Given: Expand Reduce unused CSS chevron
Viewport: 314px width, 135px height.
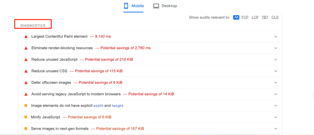Looking at the screenshot, I should coord(276,71).
